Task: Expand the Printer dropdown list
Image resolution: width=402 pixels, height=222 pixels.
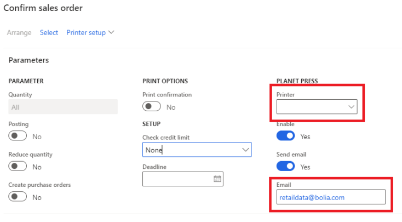Action: tap(351, 107)
